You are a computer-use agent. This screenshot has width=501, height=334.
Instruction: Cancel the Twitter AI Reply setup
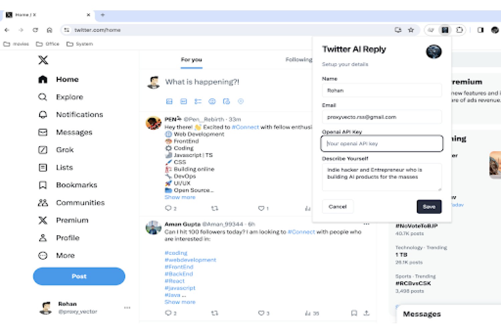[x=338, y=207]
